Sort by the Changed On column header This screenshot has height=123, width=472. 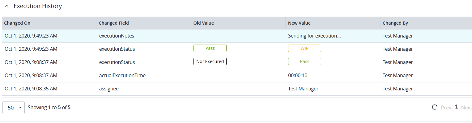[17, 23]
